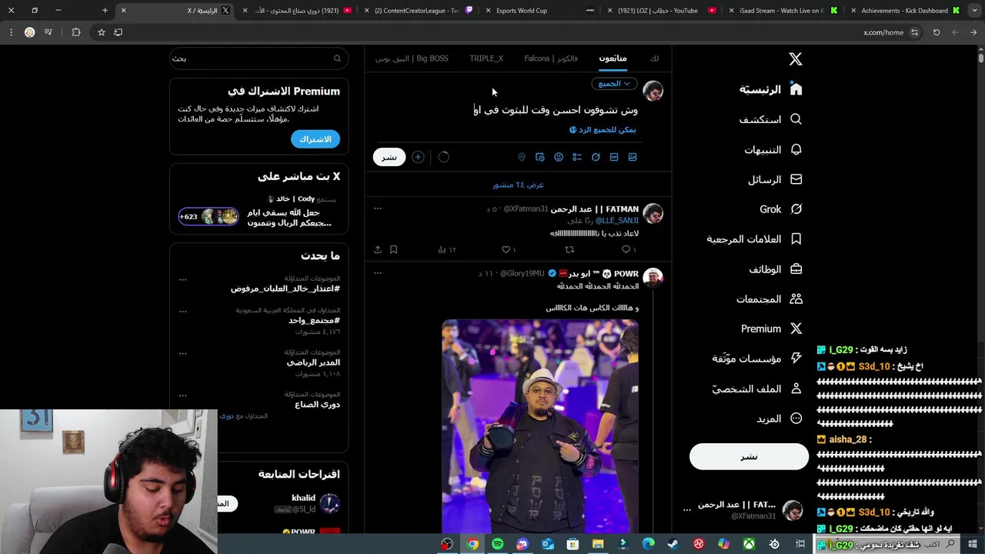
Task: Switch to Falcons | فالكونز tab
Action: (x=551, y=58)
